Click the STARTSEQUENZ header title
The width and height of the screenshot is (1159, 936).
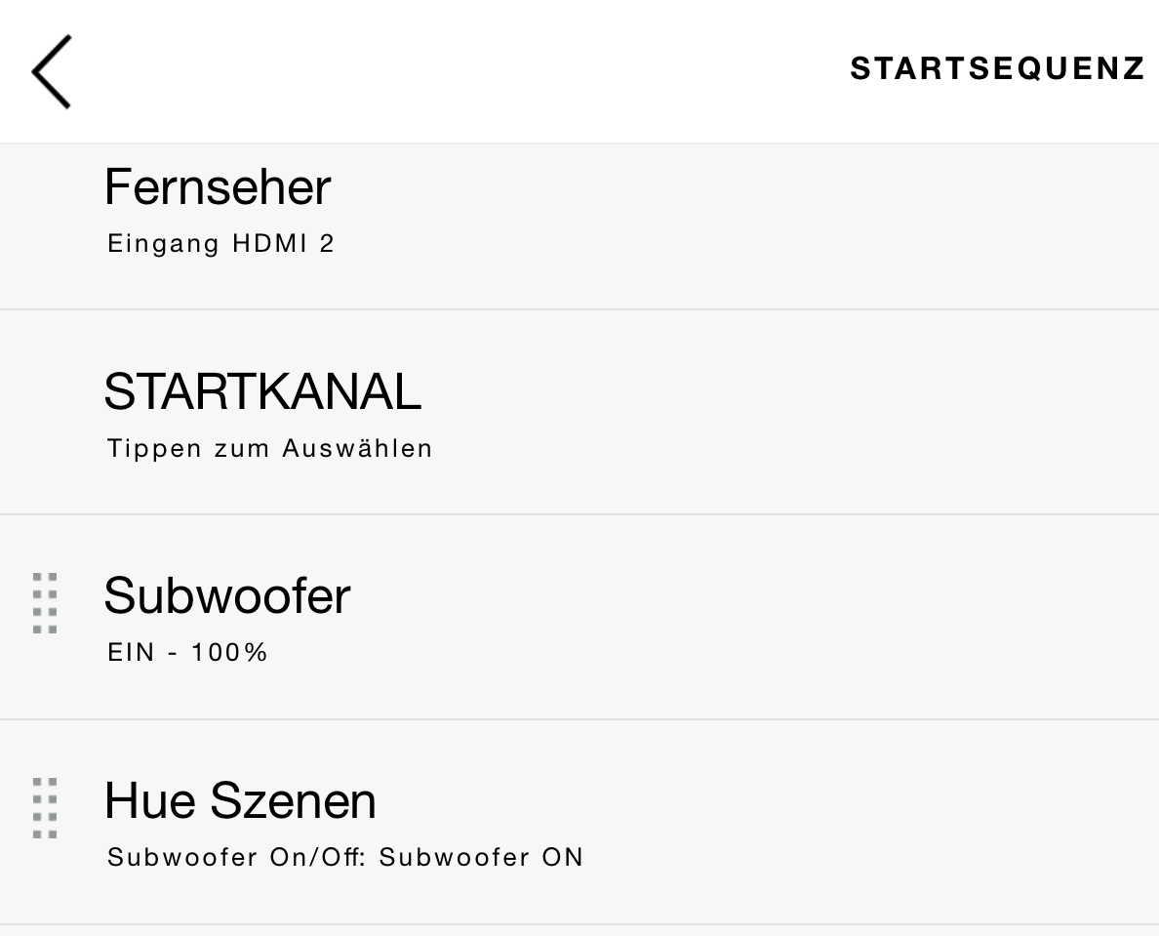[997, 68]
